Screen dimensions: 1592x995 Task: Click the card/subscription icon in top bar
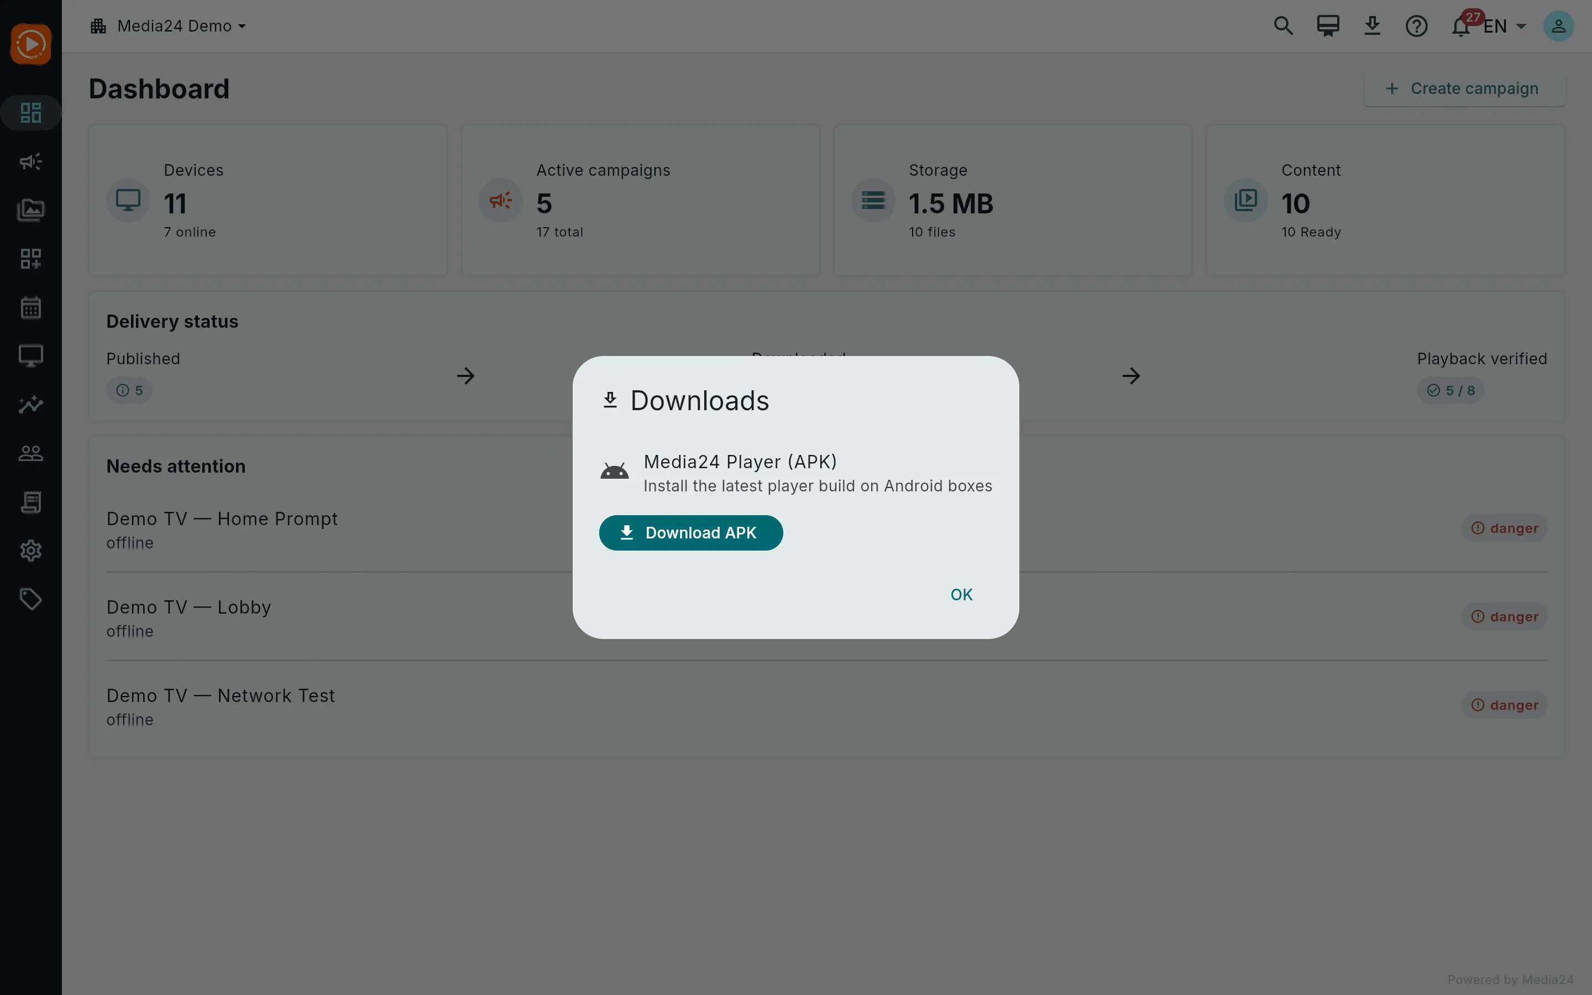pyautogui.click(x=1328, y=27)
